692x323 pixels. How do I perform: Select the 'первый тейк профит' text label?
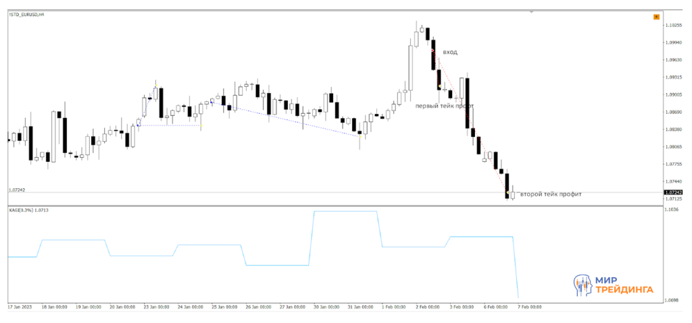444,106
